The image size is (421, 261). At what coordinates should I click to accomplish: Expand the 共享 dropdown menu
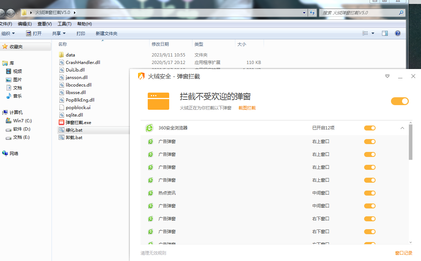pyautogui.click(x=59, y=33)
